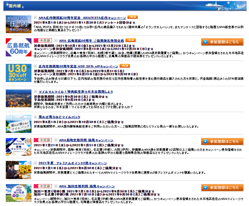The image size is (249, 206).
Task: Click the 乗れば乗るほどマイルバック bridge thumbnail
Action: pyautogui.click(x=19, y=123)
